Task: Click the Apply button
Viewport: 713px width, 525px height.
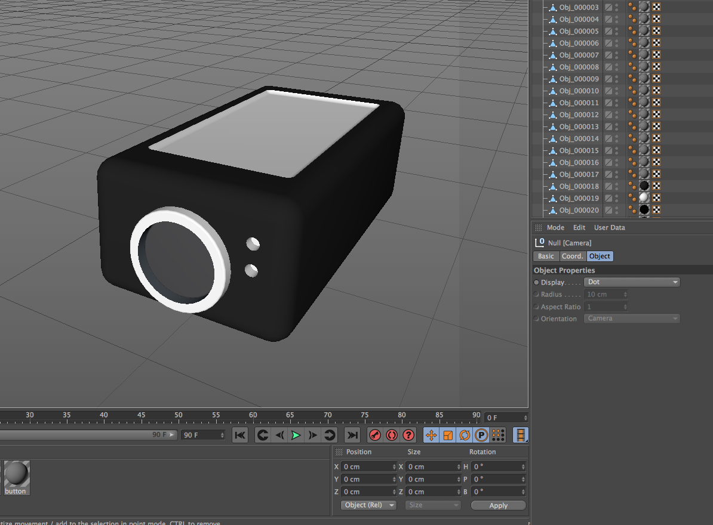Action: click(498, 505)
